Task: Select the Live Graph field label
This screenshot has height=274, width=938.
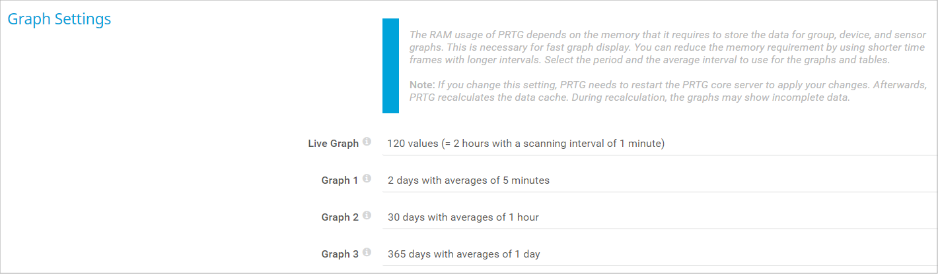Action: [333, 144]
